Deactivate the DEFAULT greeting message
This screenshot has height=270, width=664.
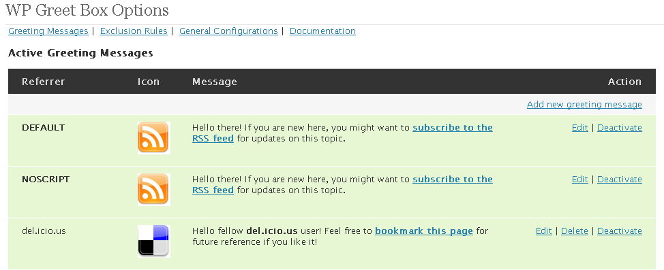pyautogui.click(x=620, y=128)
